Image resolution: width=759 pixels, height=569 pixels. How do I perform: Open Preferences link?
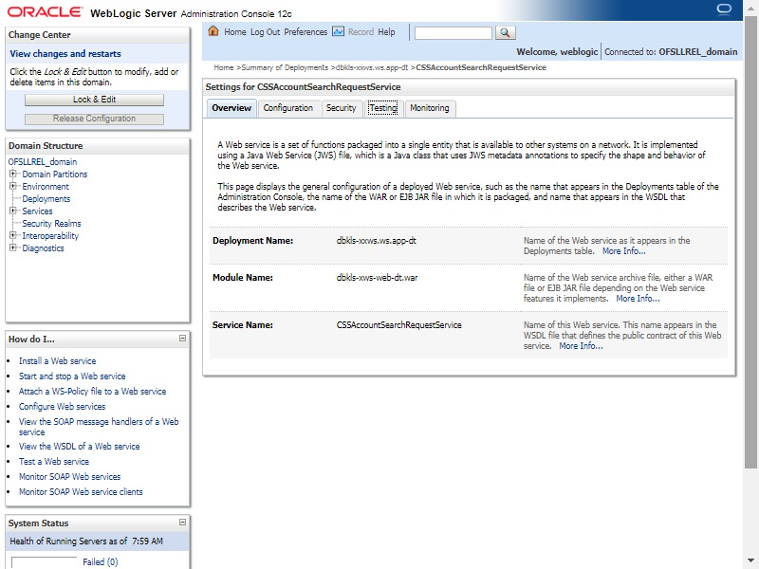click(x=305, y=32)
